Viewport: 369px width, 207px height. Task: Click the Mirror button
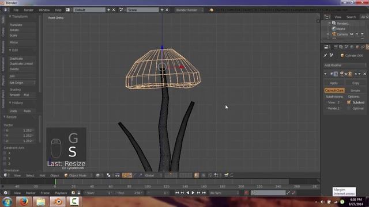click(22, 42)
